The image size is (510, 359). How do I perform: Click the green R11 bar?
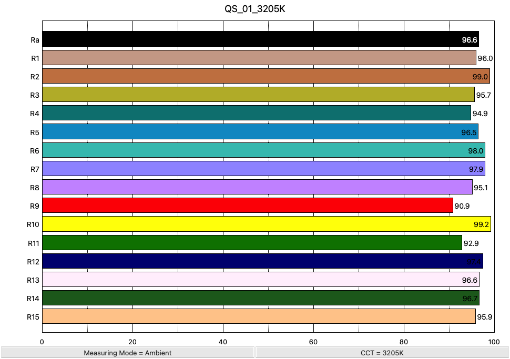252,243
